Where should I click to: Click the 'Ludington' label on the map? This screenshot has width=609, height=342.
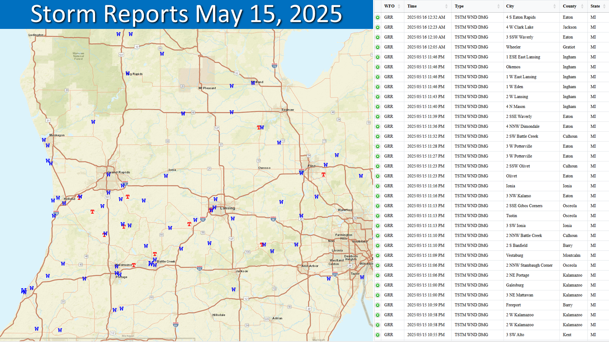point(36,35)
